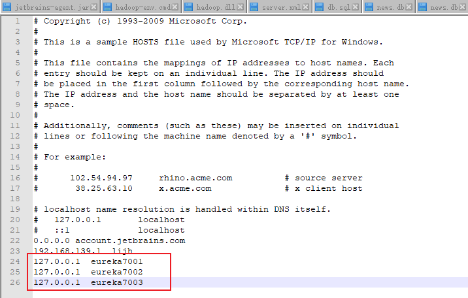
Task: Click the Copyright 1993-2009 Microsoft Corp line
Action: (x=141, y=21)
